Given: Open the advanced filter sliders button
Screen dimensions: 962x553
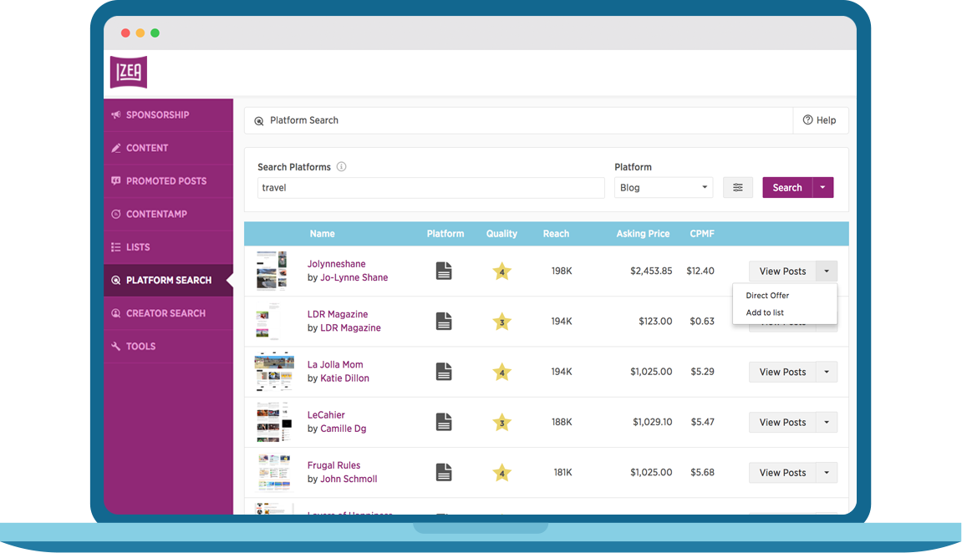Looking at the screenshot, I should click(x=737, y=188).
